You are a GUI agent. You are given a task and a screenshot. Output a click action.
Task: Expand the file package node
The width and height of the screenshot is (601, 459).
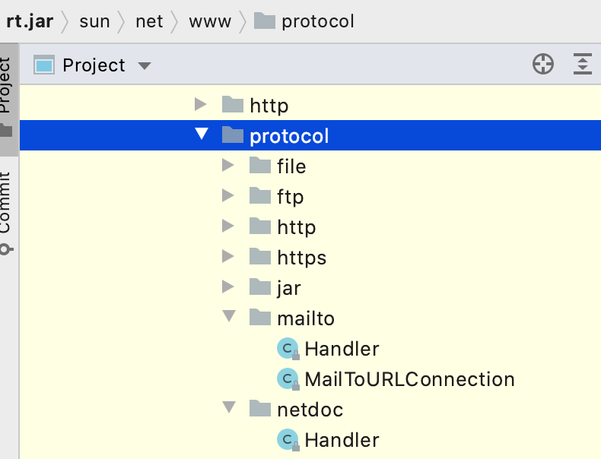click(228, 165)
